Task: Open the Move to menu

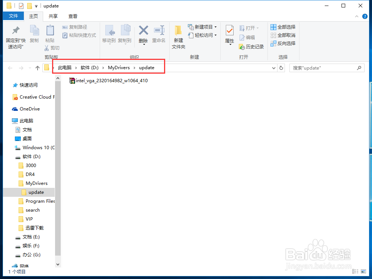Action: pos(109,35)
